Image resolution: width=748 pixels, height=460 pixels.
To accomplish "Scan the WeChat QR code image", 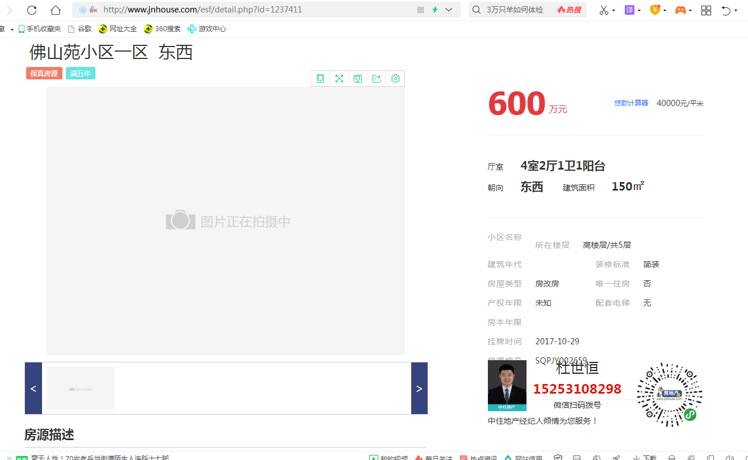I will click(669, 394).
